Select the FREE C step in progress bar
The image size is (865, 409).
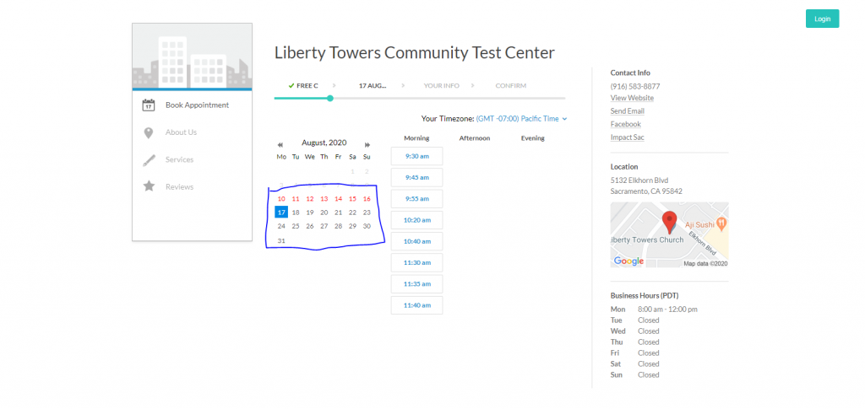point(302,86)
